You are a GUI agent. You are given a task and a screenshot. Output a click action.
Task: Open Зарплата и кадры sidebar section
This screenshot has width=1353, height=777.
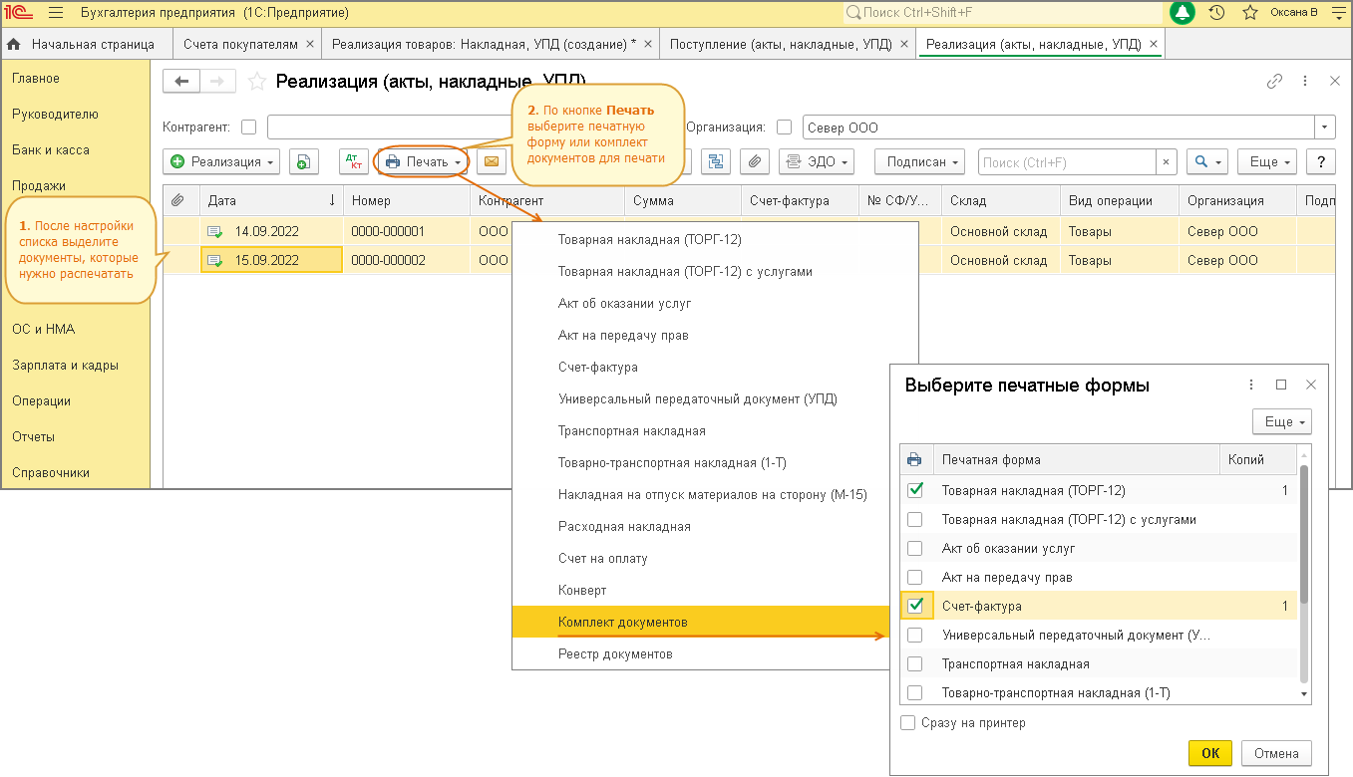(66, 366)
